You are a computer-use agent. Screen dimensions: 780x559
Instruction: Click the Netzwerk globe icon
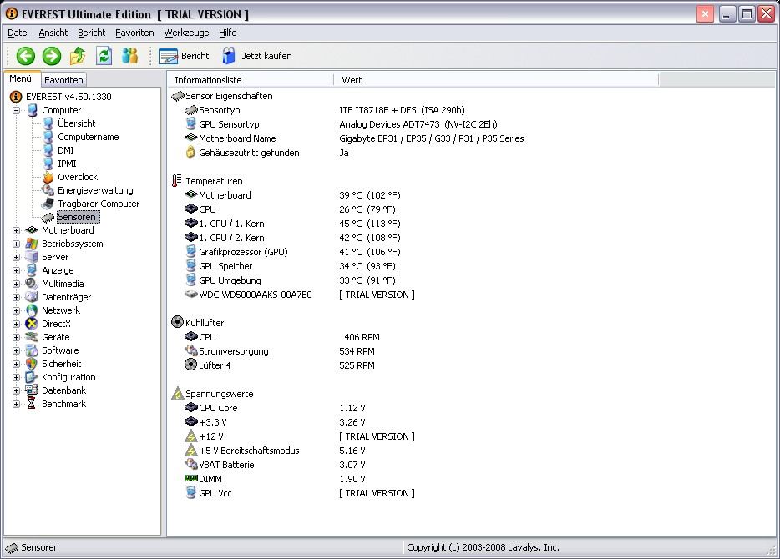click(x=32, y=310)
